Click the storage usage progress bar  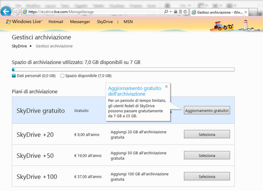coord(123,70)
